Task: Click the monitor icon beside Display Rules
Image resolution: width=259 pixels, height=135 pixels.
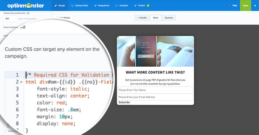Action: (x=72, y=5)
